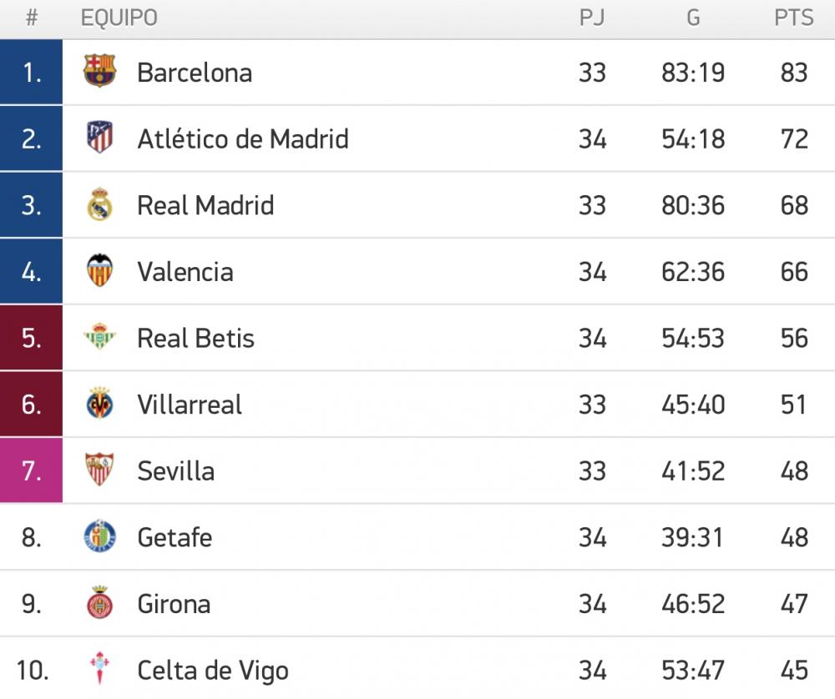Open the Celta de Vigo team link

[213, 671]
